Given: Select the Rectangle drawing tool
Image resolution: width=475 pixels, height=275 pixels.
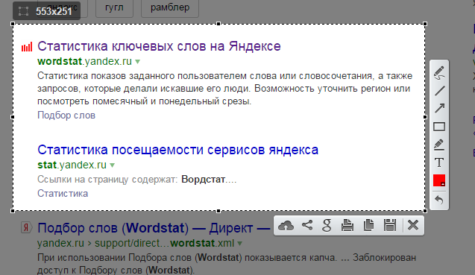Looking at the screenshot, I should click(x=439, y=127).
